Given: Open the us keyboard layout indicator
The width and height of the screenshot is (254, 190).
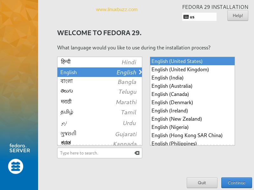Looking at the screenshot, I should (x=199, y=17).
